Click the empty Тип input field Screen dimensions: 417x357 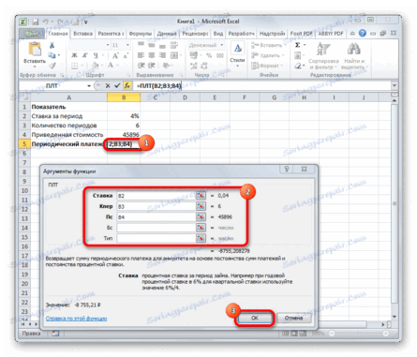[x=156, y=238]
